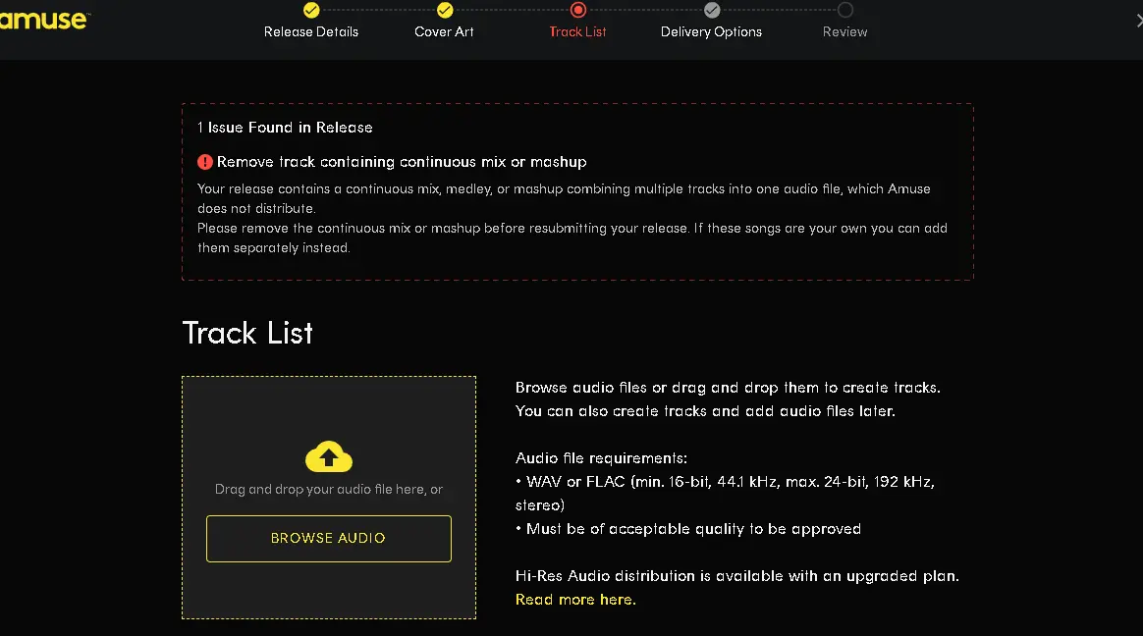Click the 'Please remove the continuous mix' sentence
The width and height of the screenshot is (1143, 636).
pos(572,238)
